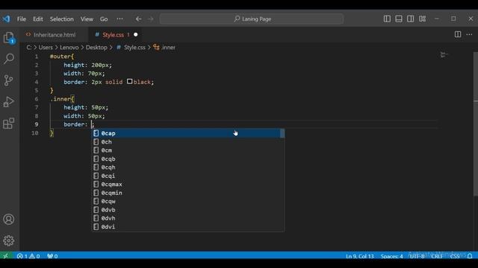Go forward with the right arrow
The height and width of the screenshot is (268, 478).
(x=151, y=19)
